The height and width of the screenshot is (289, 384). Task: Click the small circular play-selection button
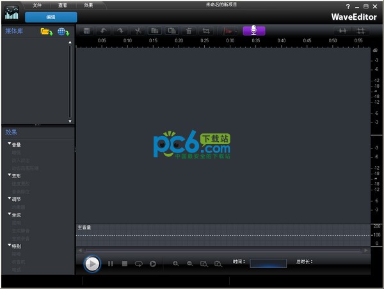(x=153, y=264)
